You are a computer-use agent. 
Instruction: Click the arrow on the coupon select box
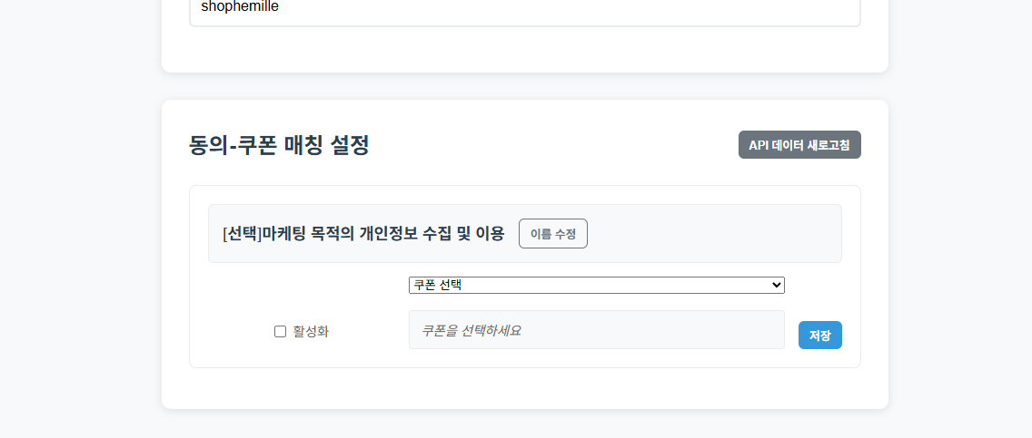[x=776, y=285]
